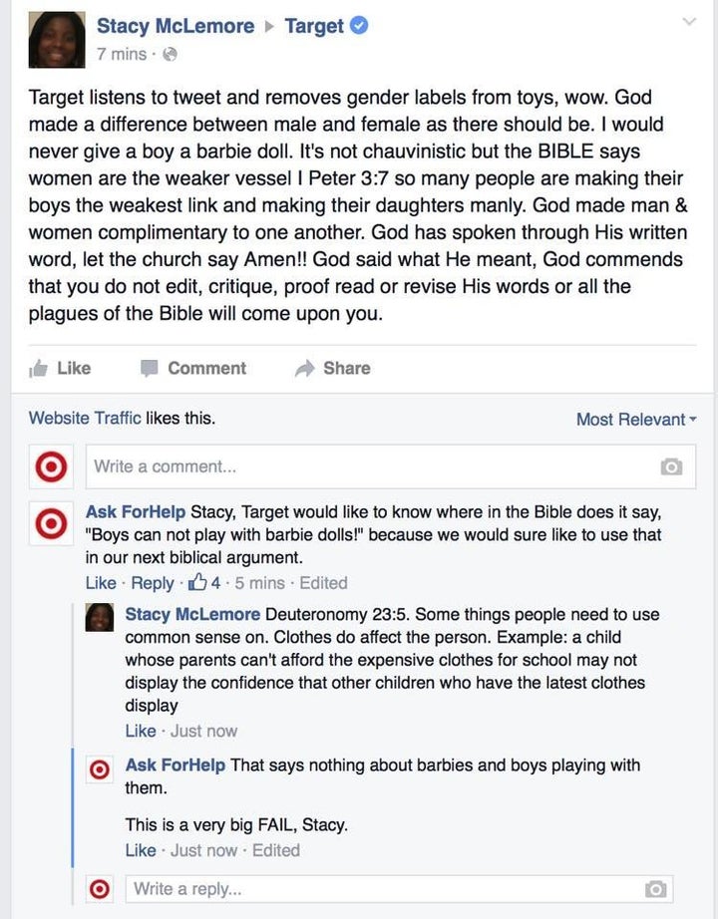Open the post options chevron at top right
This screenshot has width=718, height=919.
coord(689,22)
